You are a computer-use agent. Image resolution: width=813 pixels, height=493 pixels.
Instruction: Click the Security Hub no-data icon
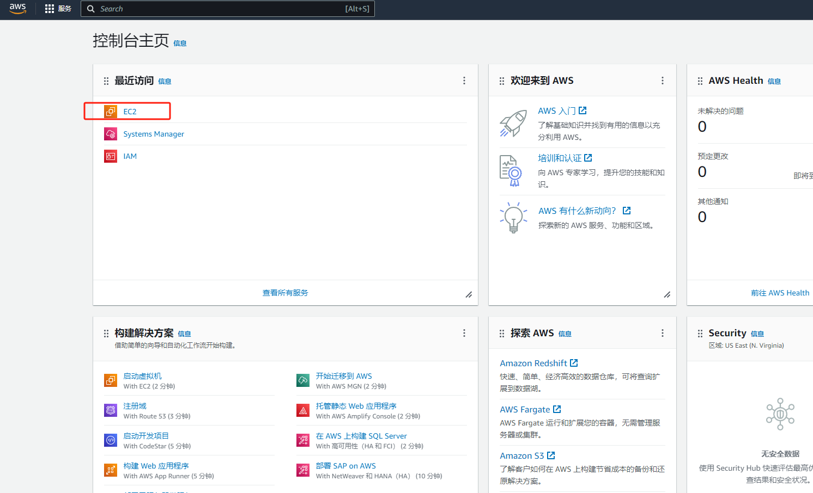(x=780, y=414)
